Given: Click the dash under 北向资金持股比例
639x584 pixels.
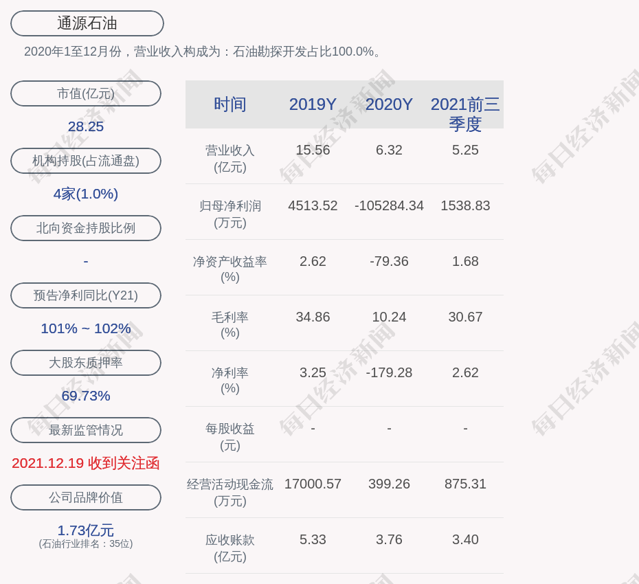Looking at the screenshot, I should pos(86,261).
